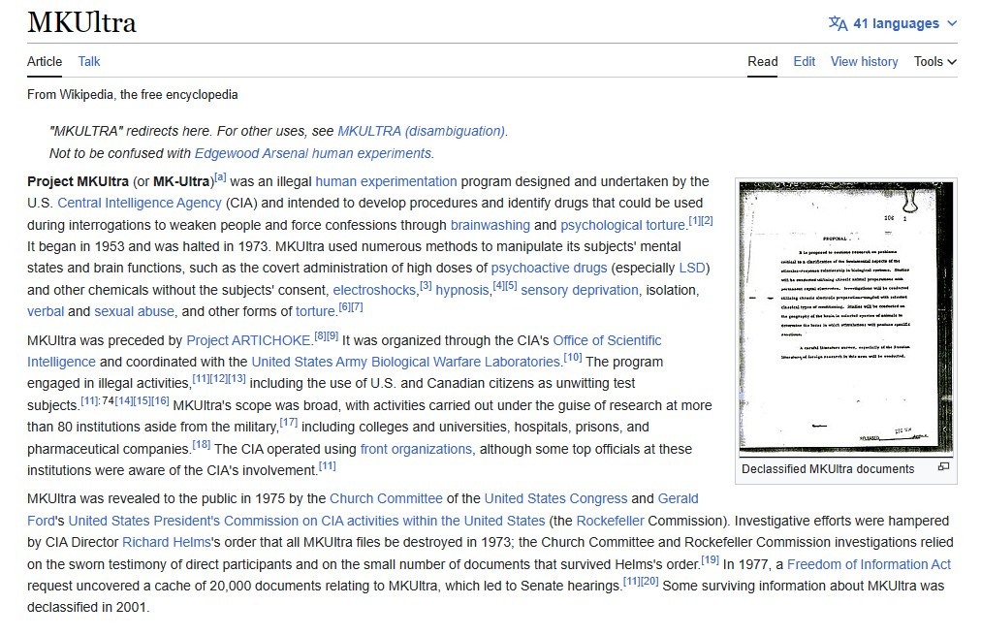The width and height of the screenshot is (981, 636).
Task: Open the psychological torture link
Action: (622, 225)
